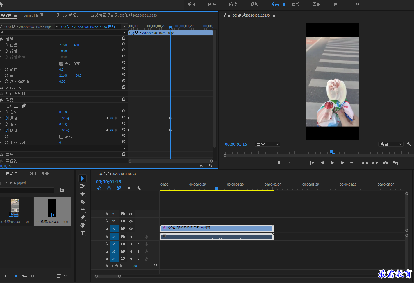Toggle lock on track V2
The image size is (414, 283).
[x=107, y=221]
